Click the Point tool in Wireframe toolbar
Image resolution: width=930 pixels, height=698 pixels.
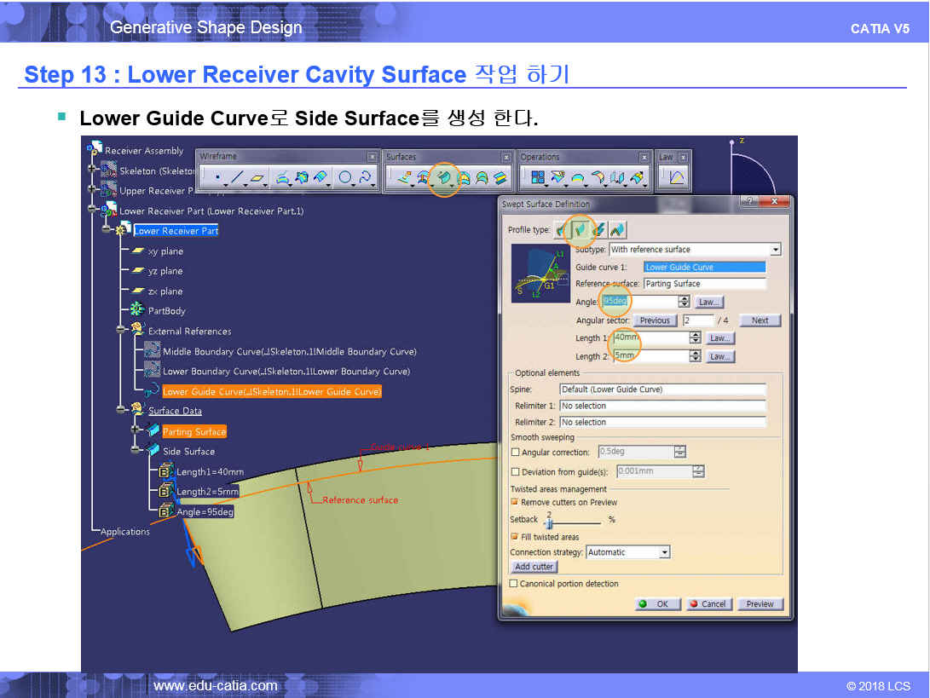tap(218, 178)
